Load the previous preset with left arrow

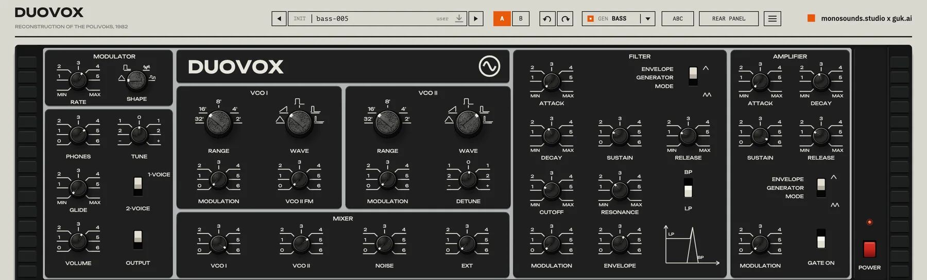click(x=279, y=19)
